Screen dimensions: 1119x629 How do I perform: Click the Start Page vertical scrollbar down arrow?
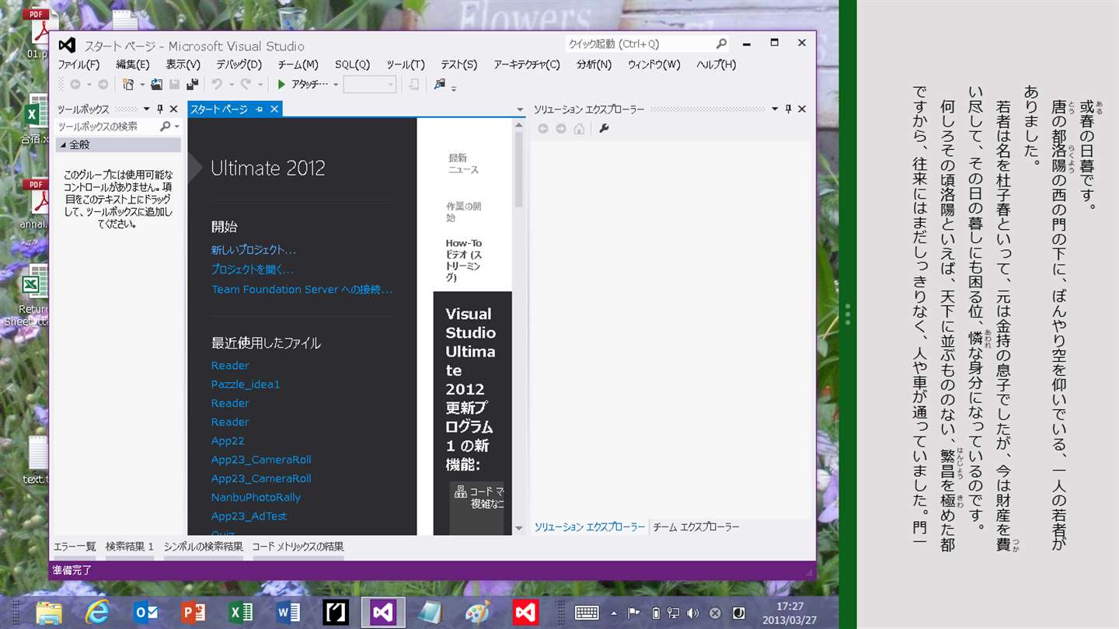click(x=519, y=528)
